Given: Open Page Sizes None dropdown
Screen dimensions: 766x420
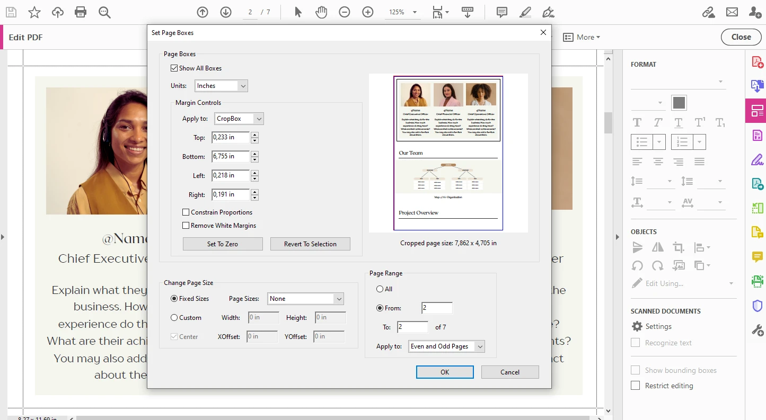Looking at the screenshot, I should 305,299.
